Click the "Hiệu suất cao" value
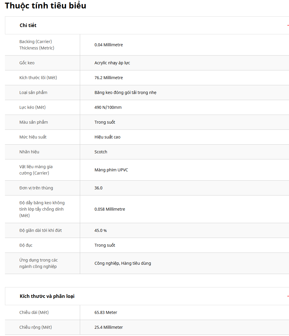 [x=107, y=137]
